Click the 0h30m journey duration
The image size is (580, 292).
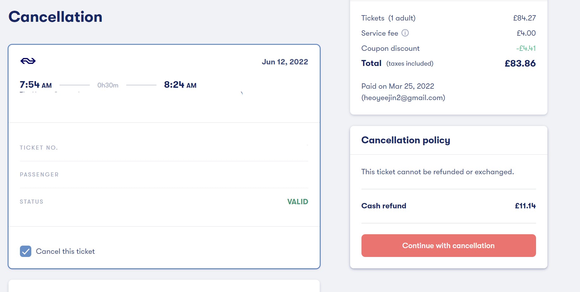[108, 85]
